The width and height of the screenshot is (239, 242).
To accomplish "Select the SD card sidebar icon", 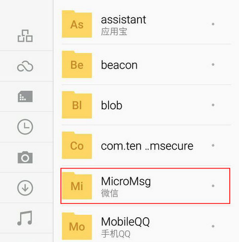I will click(25, 97).
